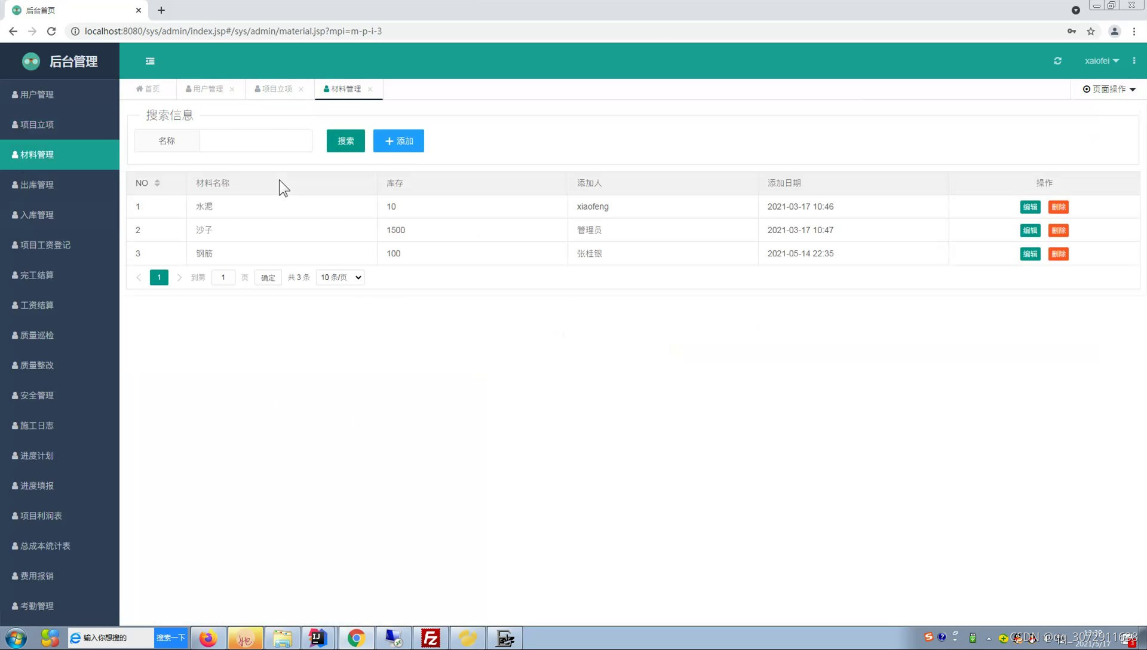Image resolution: width=1147 pixels, height=650 pixels.
Task: Close the 材料管理 tab
Action: point(370,89)
